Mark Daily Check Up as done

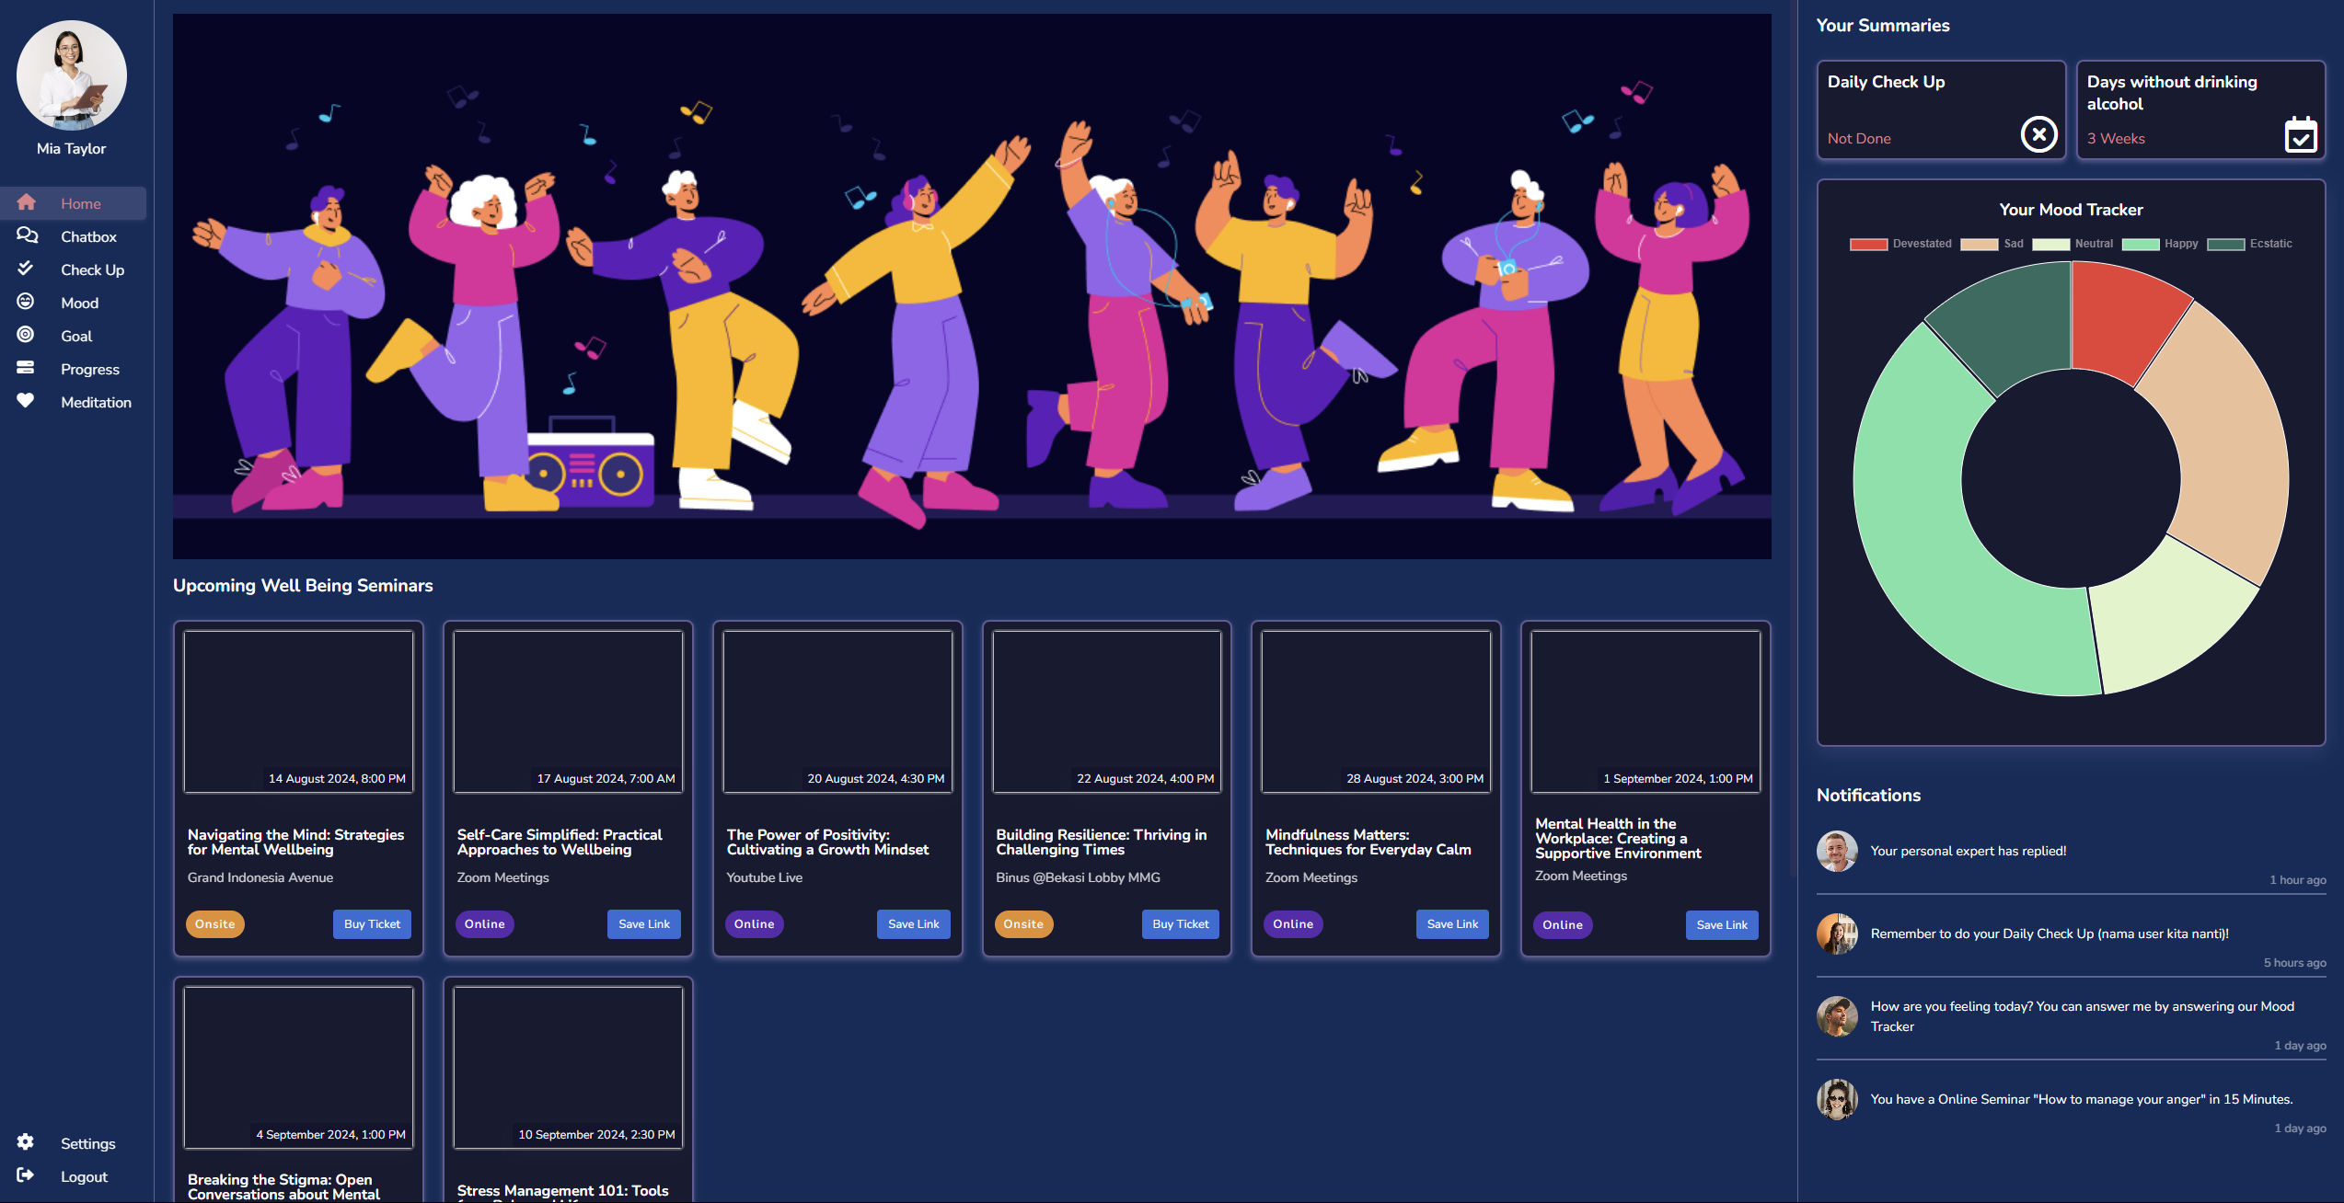click(x=2038, y=134)
